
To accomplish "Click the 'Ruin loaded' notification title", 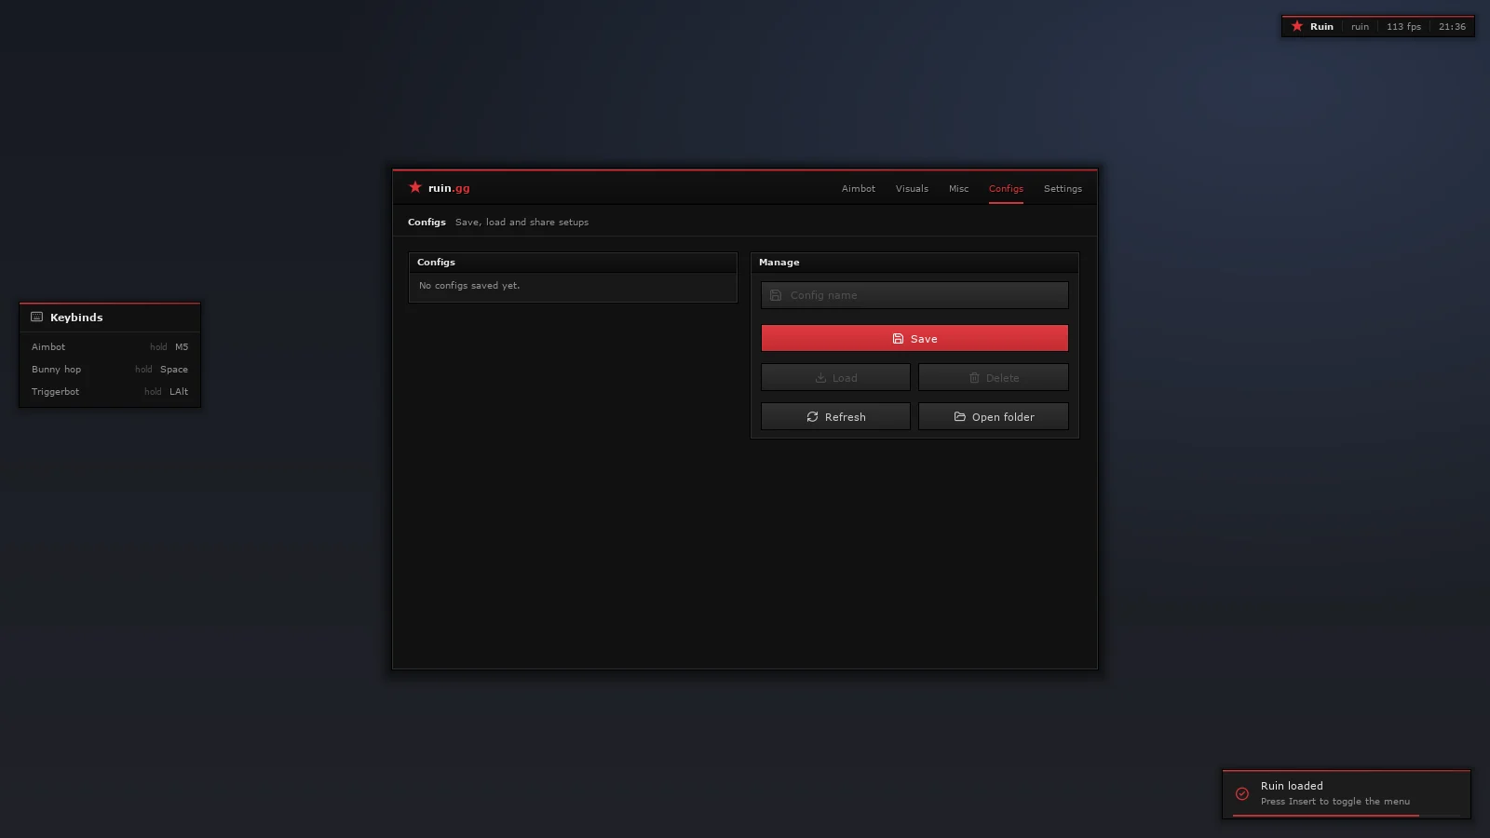I will tap(1292, 786).
